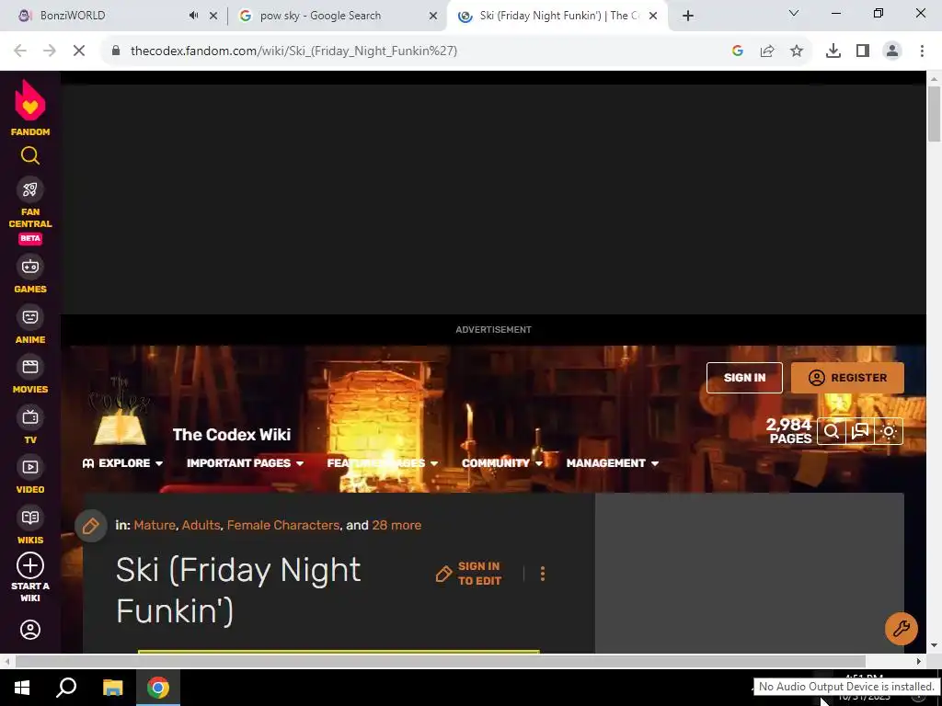The width and height of the screenshot is (942, 706).
Task: Start a wiki with plus icon
Action: pos(30,565)
